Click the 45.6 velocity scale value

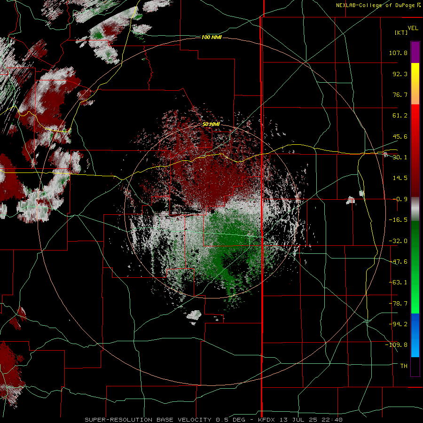pos(400,136)
